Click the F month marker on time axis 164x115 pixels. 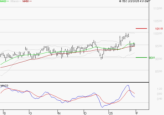click(x=137, y=113)
